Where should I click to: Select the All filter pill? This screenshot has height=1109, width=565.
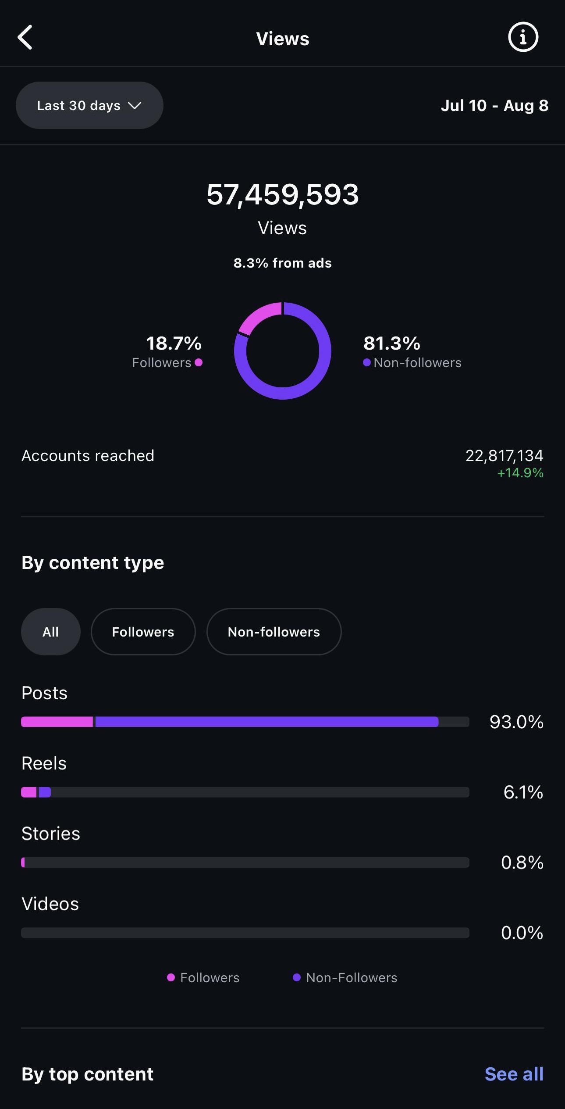tap(51, 632)
